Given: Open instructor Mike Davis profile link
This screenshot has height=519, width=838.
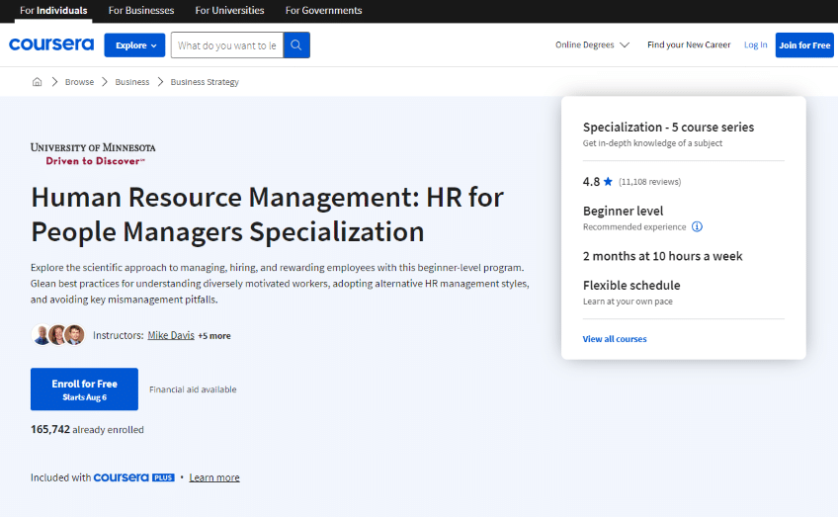Looking at the screenshot, I should 171,335.
